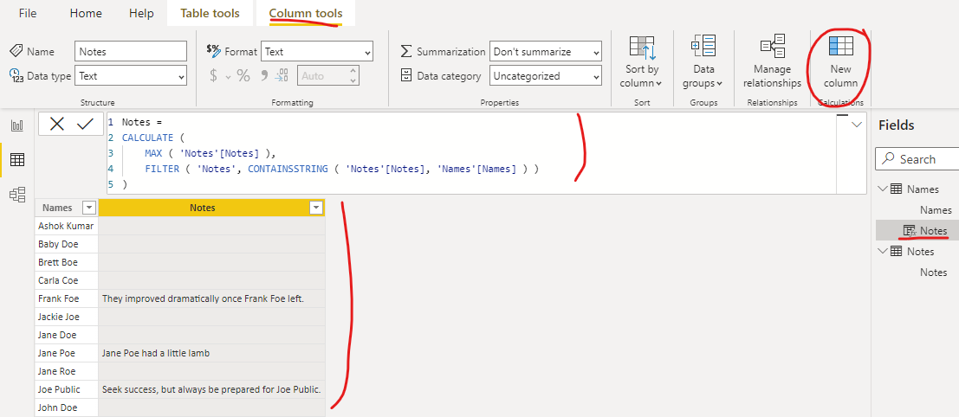Click the Notes table icon in Fields
Screen dimensions: 959x417
click(896, 252)
